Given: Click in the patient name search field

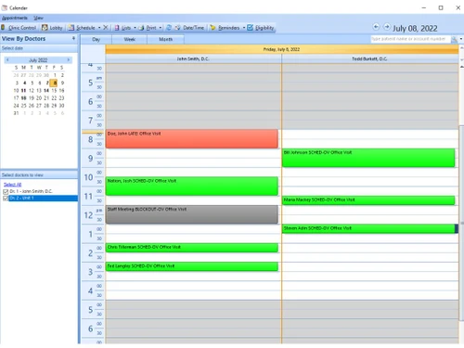Looking at the screenshot, I should pyautogui.click(x=410, y=39).
